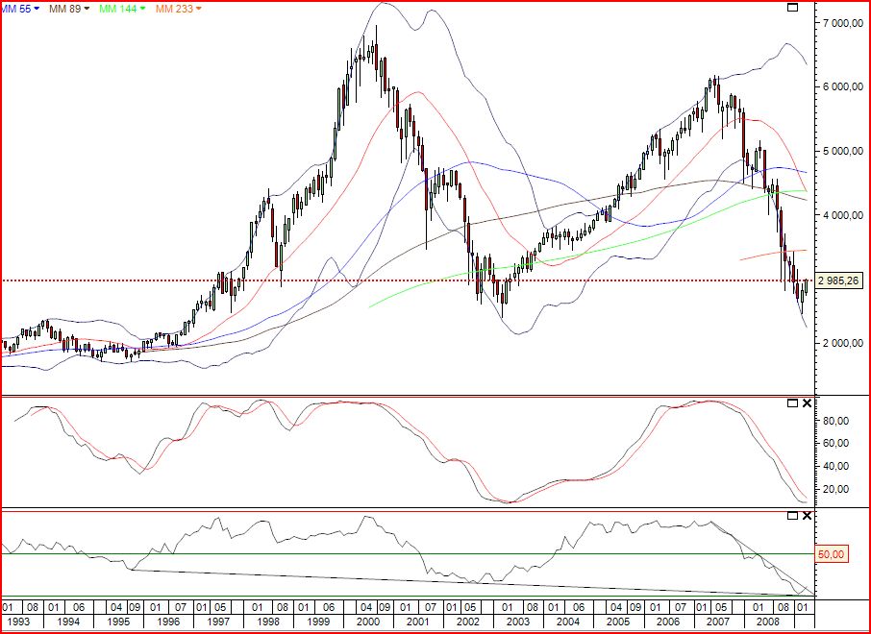This screenshot has width=871, height=634.
Task: Click the 50,00 RSI level label
Action: tap(832, 554)
